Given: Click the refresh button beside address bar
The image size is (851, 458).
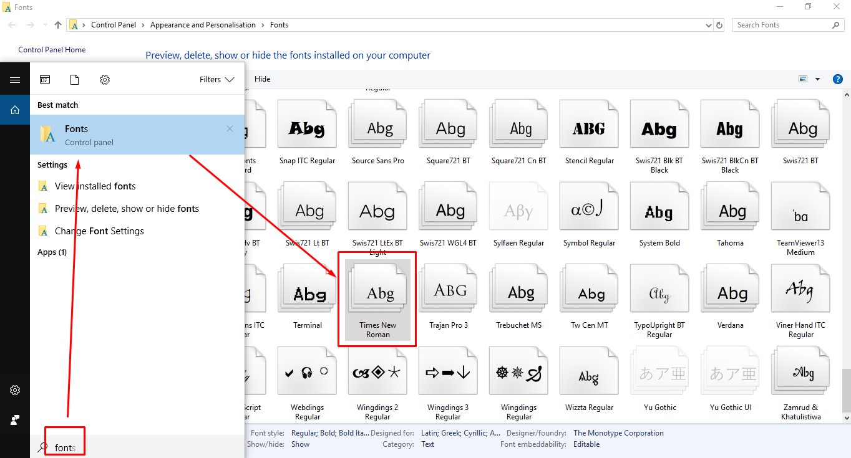Looking at the screenshot, I should (x=719, y=25).
